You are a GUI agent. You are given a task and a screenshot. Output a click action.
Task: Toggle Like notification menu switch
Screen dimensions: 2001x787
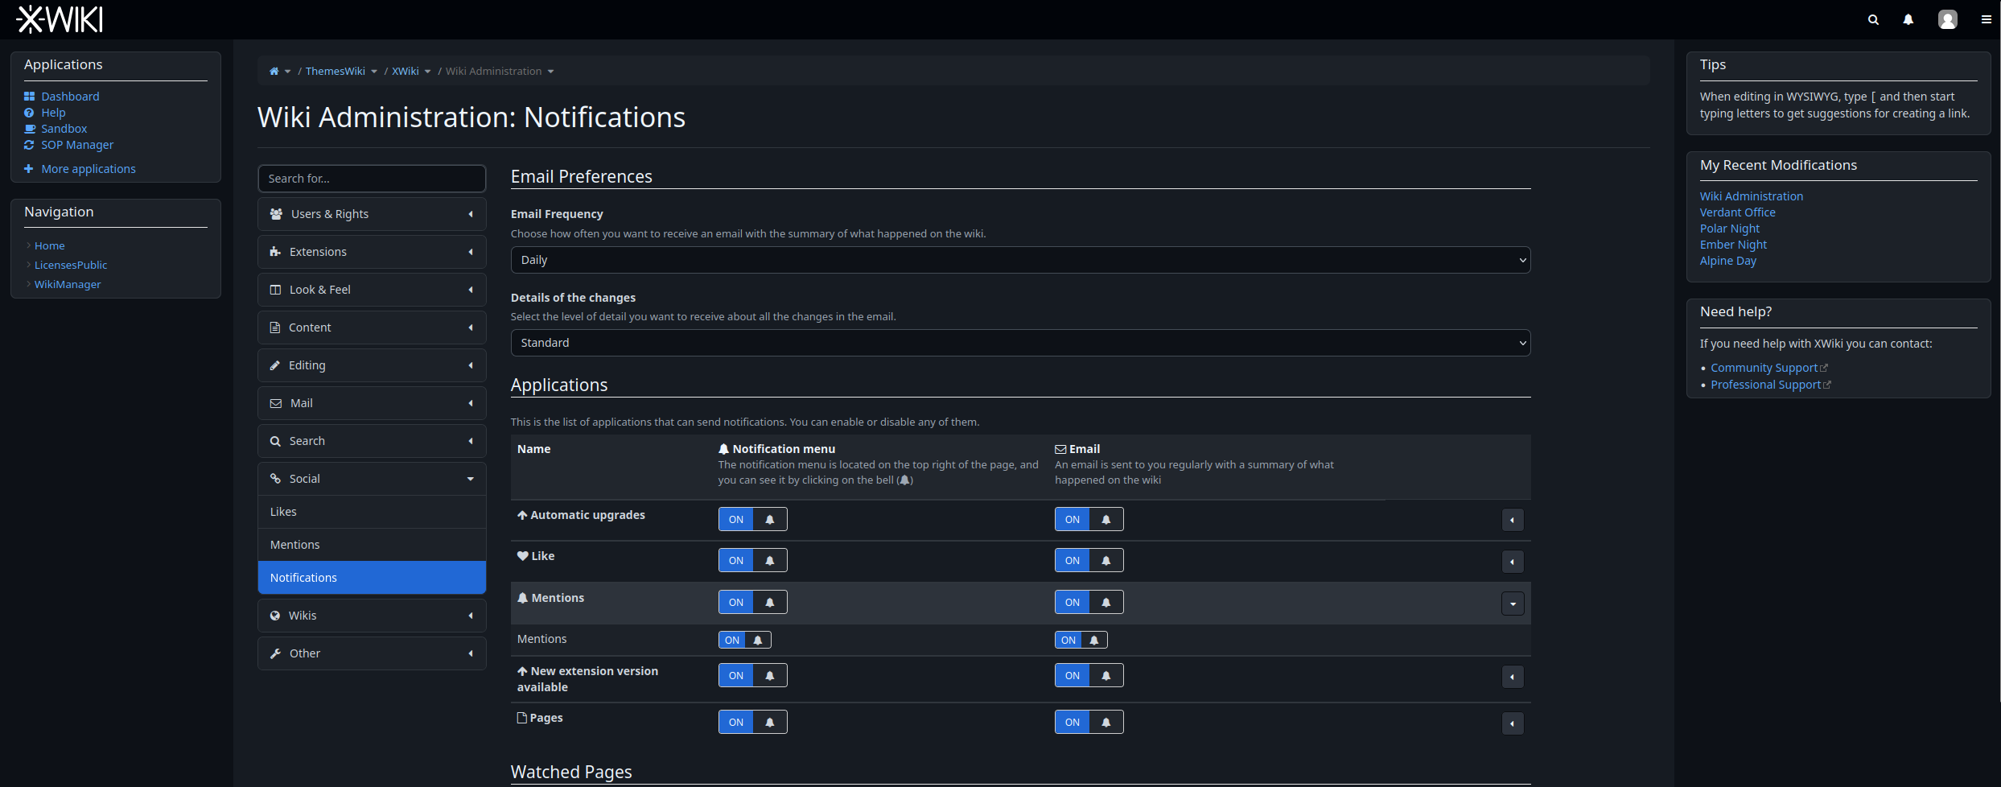(x=752, y=560)
